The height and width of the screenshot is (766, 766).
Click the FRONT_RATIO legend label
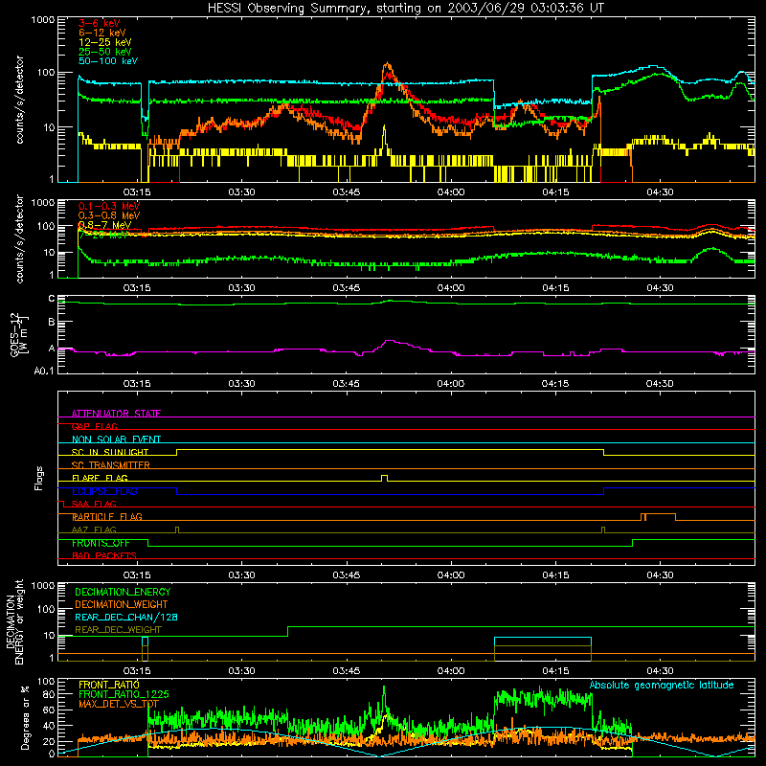pos(109,685)
